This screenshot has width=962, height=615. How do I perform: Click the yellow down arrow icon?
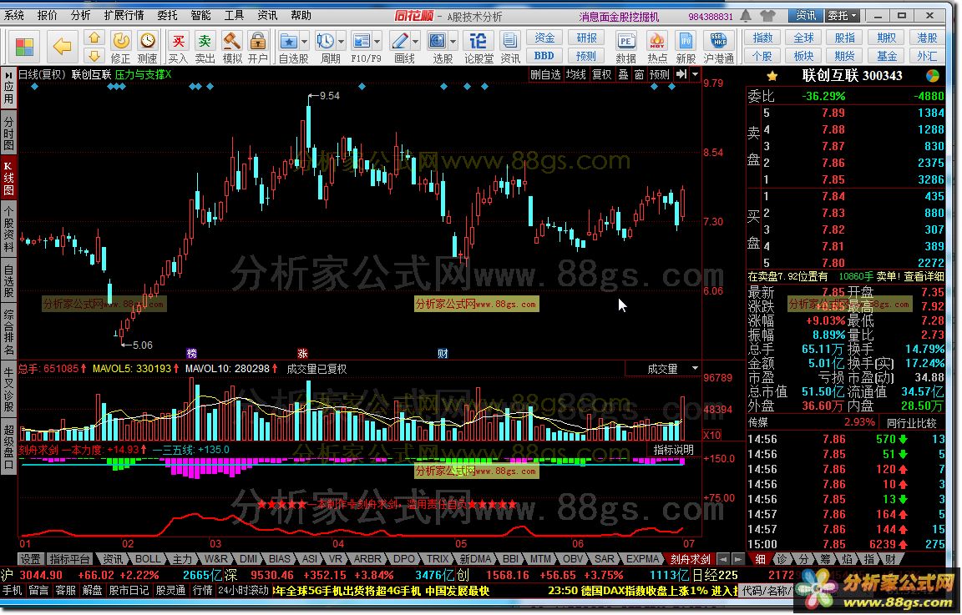pos(94,57)
